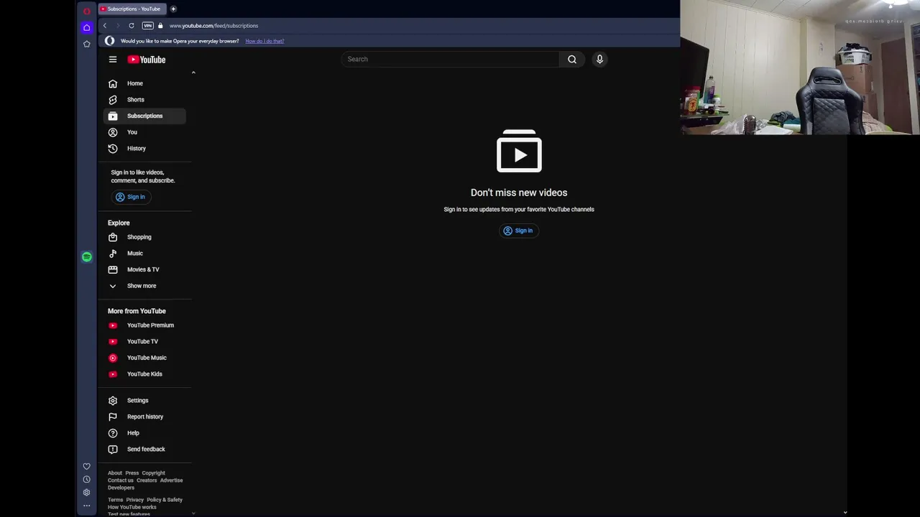
Task: Click the Movies & TV clapperboard icon
Action: pos(113,269)
